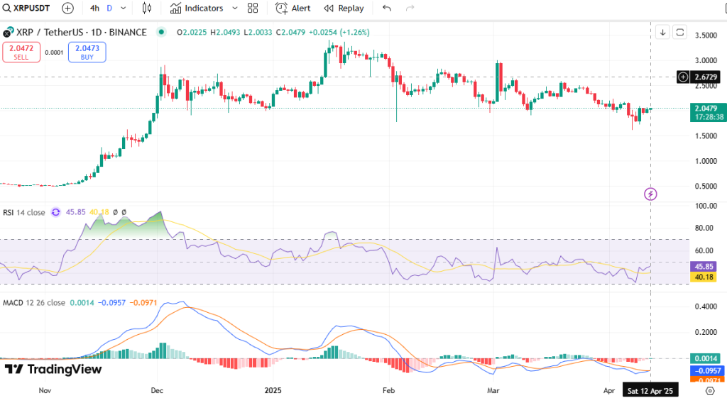Image resolution: width=727 pixels, height=398 pixels.
Task: Click the MACD label -0.0957
Action: click(708, 370)
